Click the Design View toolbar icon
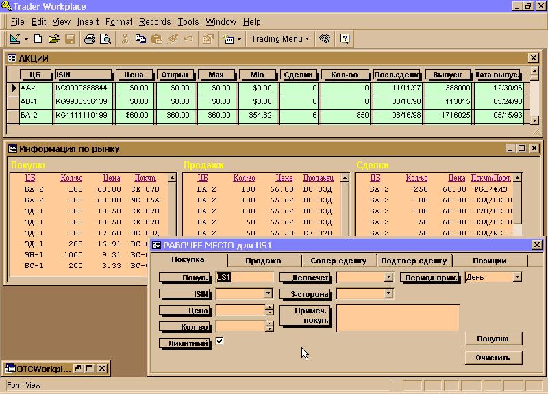Viewport: 548px width, 394px height. click(15, 39)
